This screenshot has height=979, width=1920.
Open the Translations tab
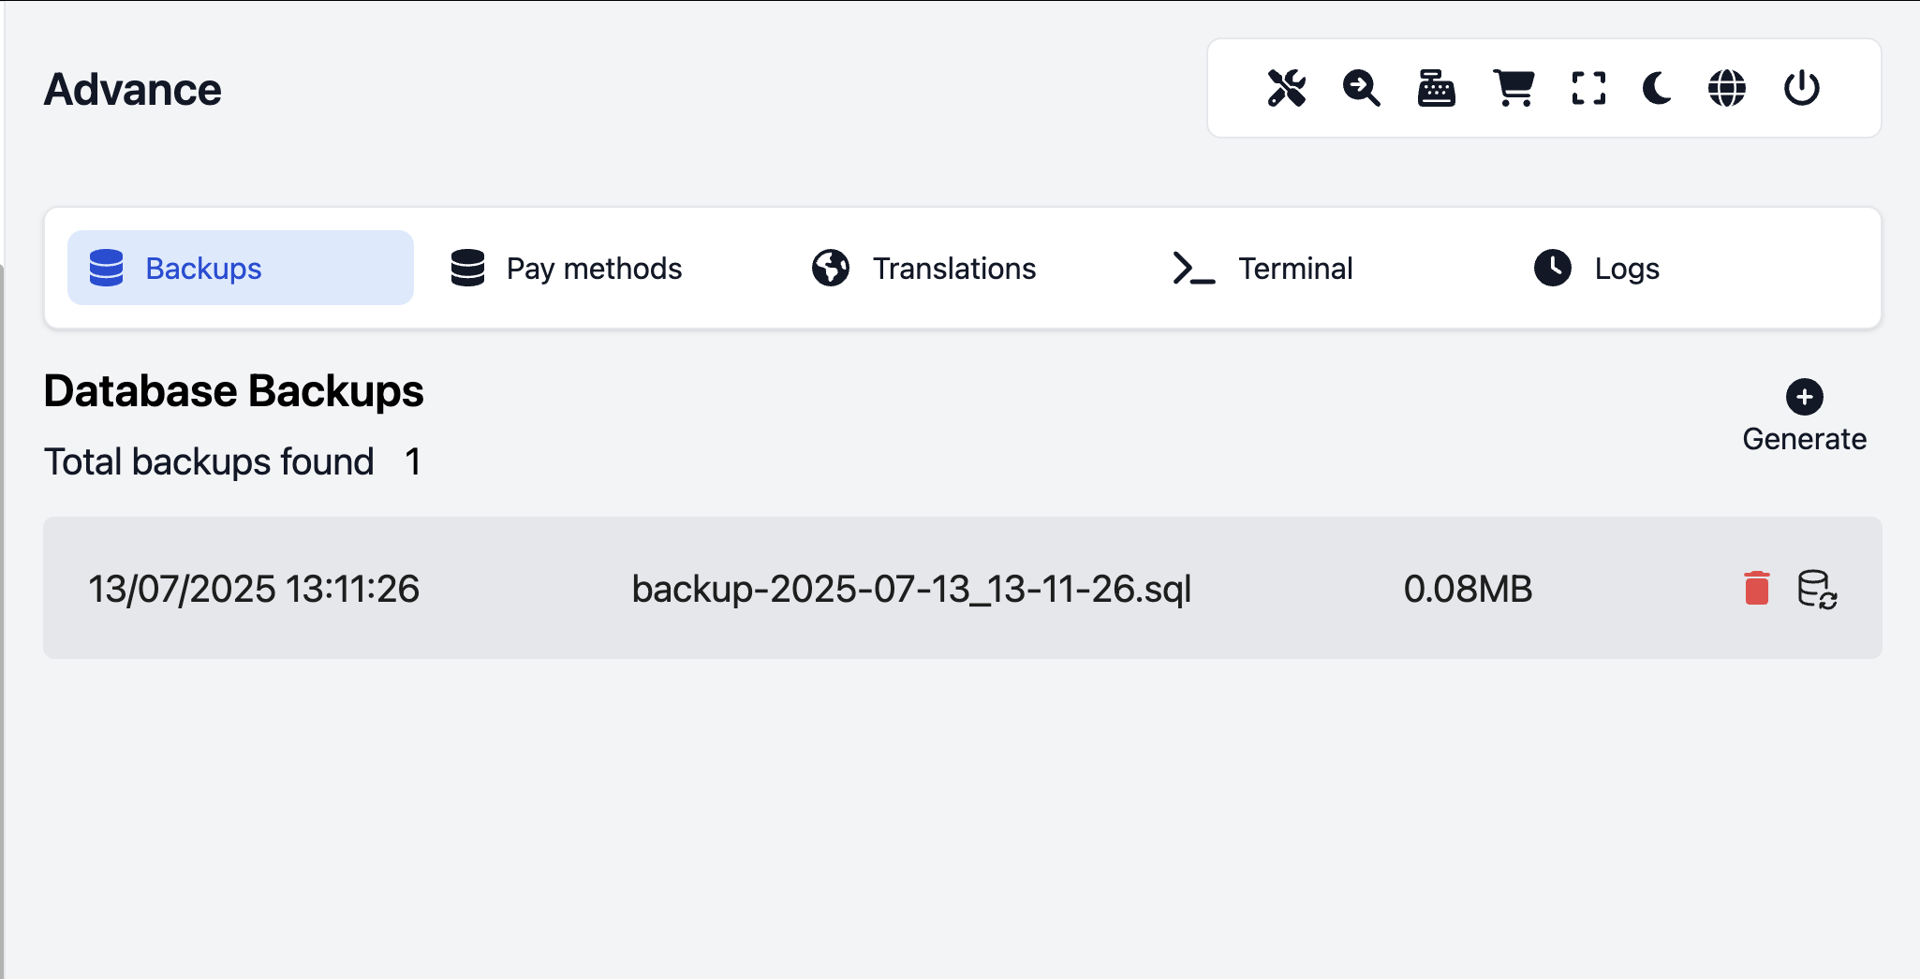click(924, 269)
